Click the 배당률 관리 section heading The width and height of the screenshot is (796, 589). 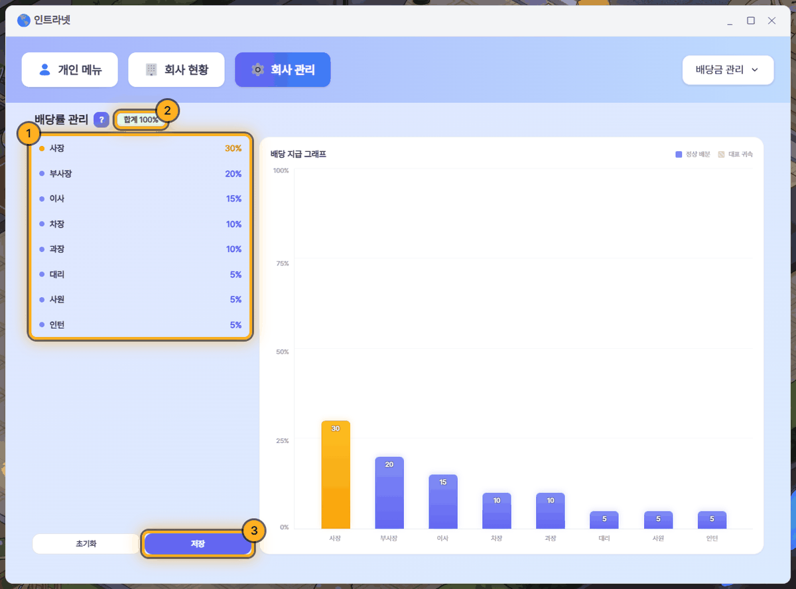click(62, 119)
